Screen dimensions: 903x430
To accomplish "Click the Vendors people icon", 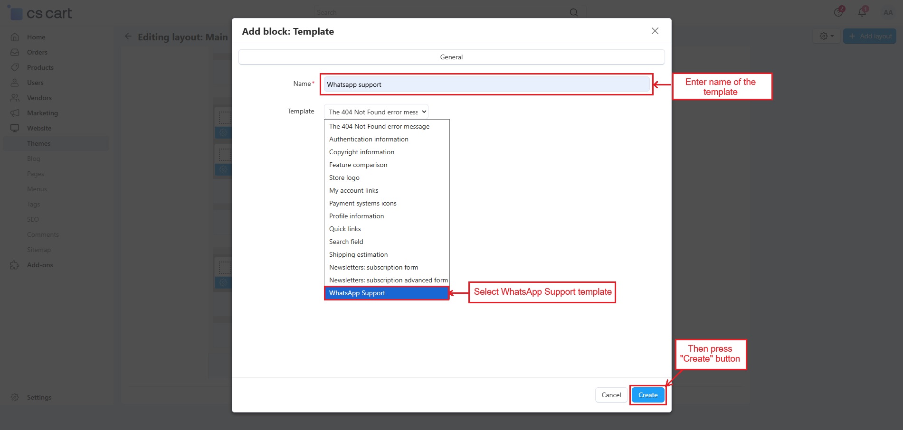I will coord(15,98).
